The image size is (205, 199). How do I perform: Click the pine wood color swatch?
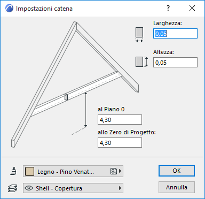click(29, 171)
